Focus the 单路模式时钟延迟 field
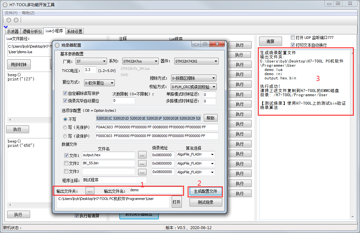The height and width of the screenshot is (233, 360). point(209,95)
